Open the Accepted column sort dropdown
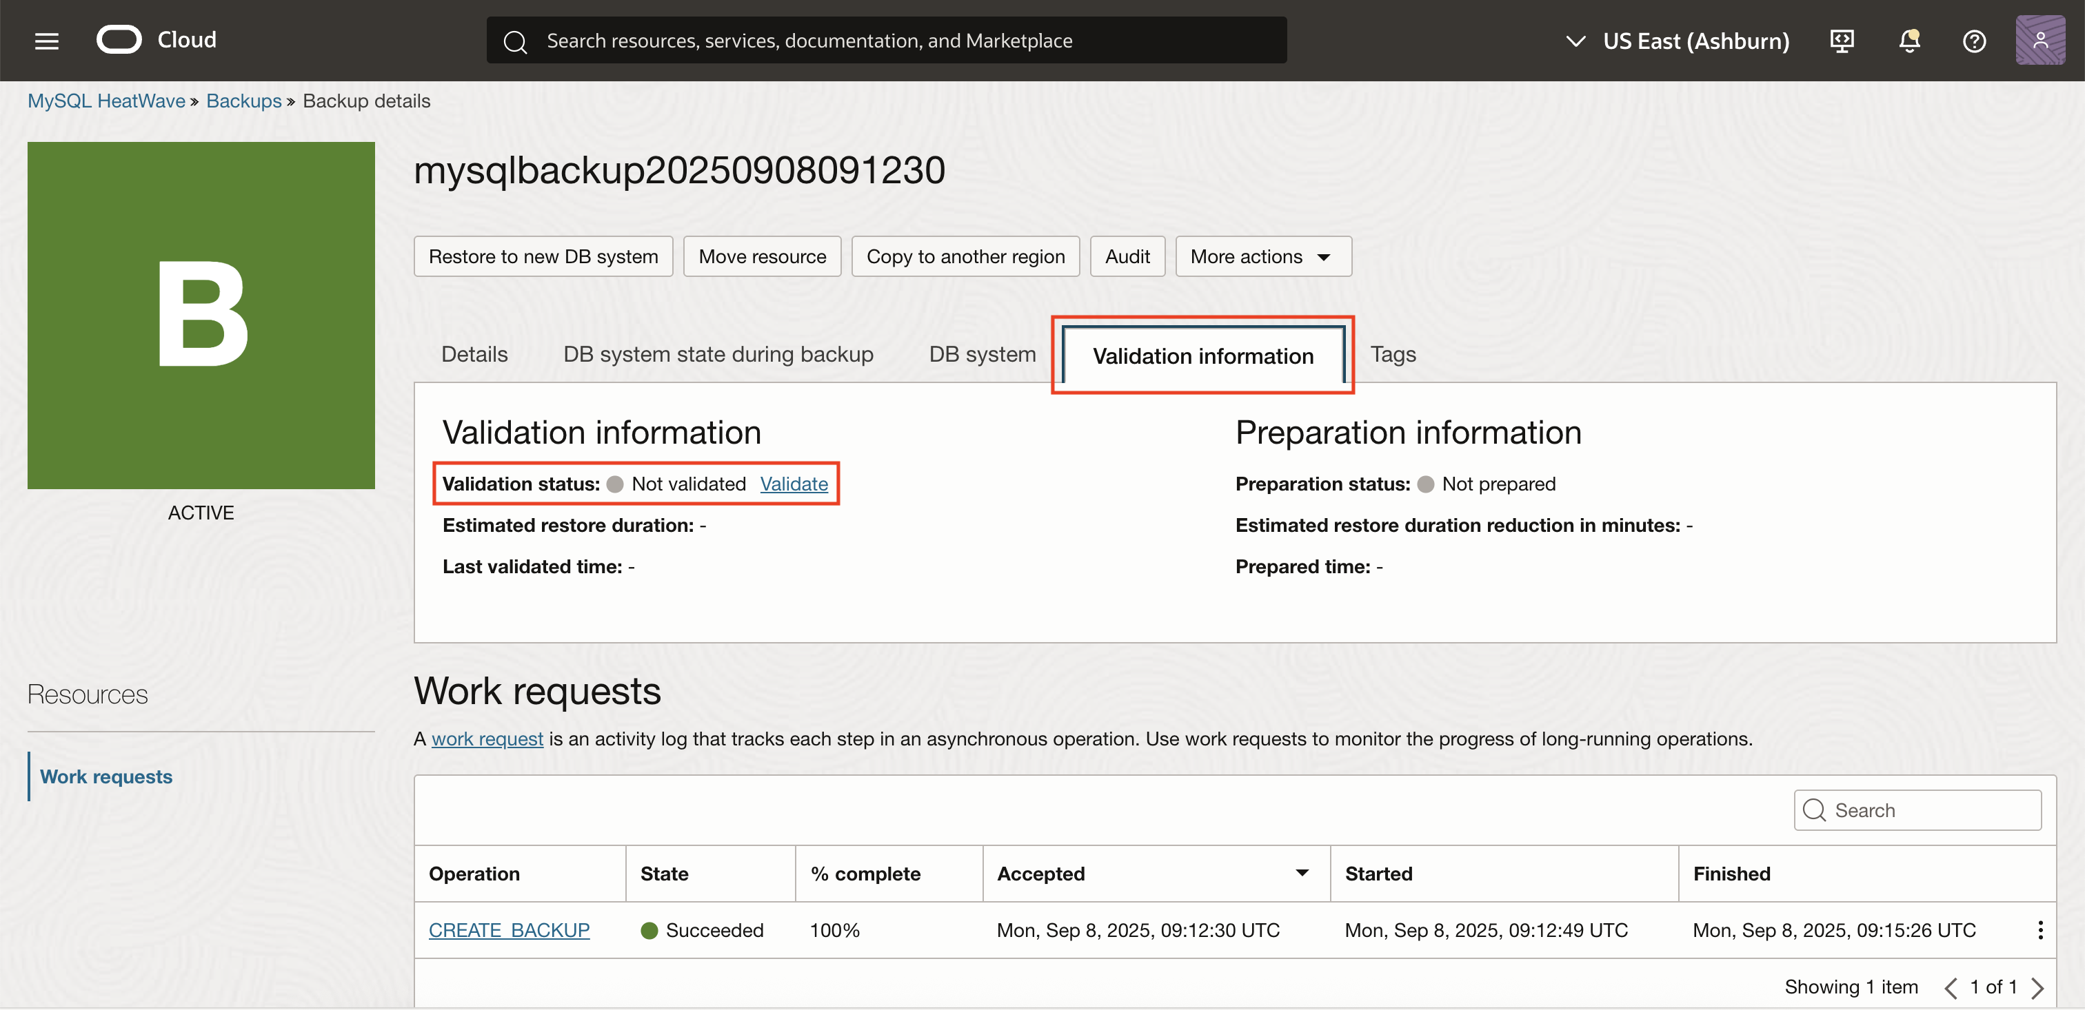The width and height of the screenshot is (2085, 1010). (x=1302, y=874)
